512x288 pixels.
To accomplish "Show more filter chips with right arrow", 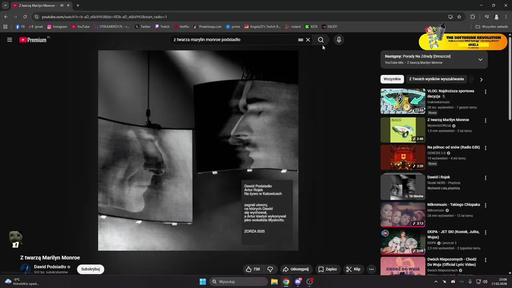I will tap(481, 80).
